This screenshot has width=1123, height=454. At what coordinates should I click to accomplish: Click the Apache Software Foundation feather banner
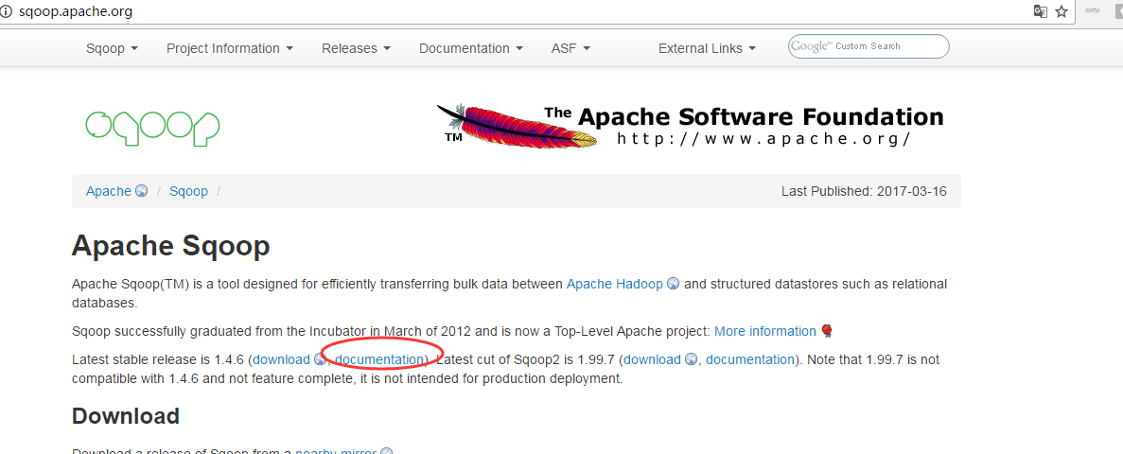[x=691, y=125]
